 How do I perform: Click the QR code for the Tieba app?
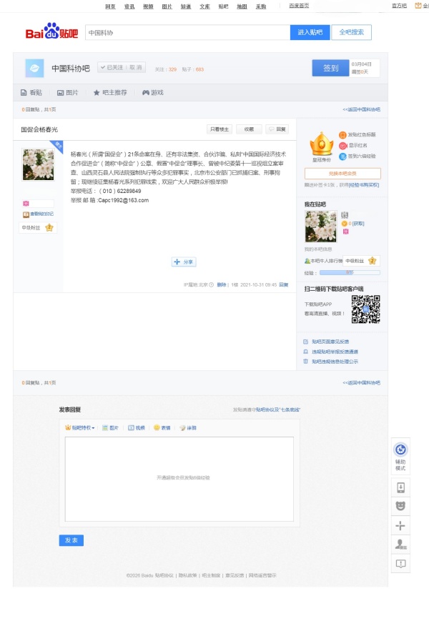366,309
